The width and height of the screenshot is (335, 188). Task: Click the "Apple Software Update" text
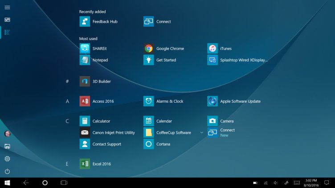point(241,101)
